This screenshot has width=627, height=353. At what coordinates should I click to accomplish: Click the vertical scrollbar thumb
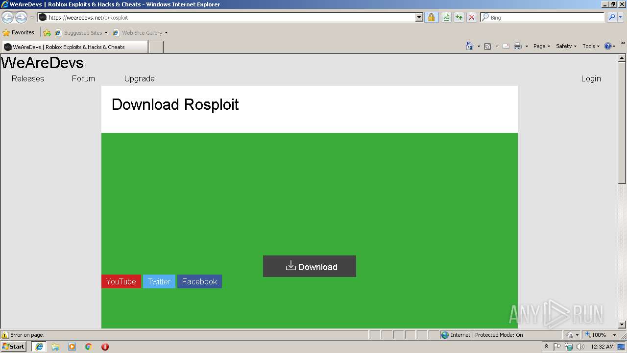tap(622, 123)
